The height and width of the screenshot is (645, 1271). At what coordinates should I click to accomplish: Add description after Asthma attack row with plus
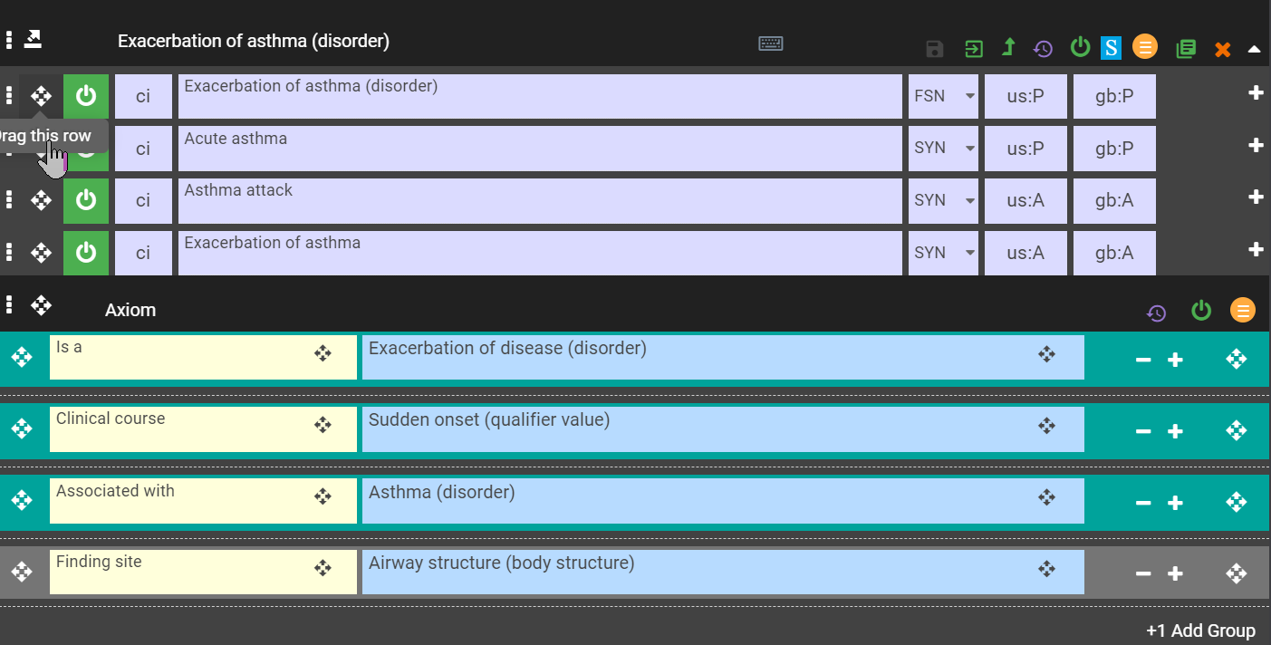point(1256,197)
